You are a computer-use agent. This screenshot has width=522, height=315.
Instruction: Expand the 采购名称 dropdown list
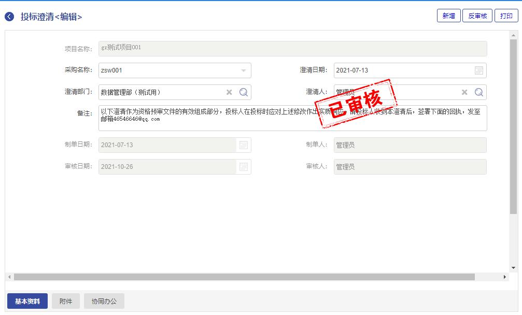click(x=244, y=70)
